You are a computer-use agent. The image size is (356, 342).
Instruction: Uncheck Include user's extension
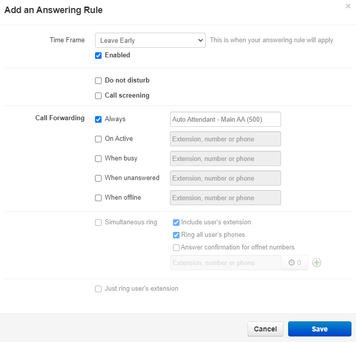point(176,222)
